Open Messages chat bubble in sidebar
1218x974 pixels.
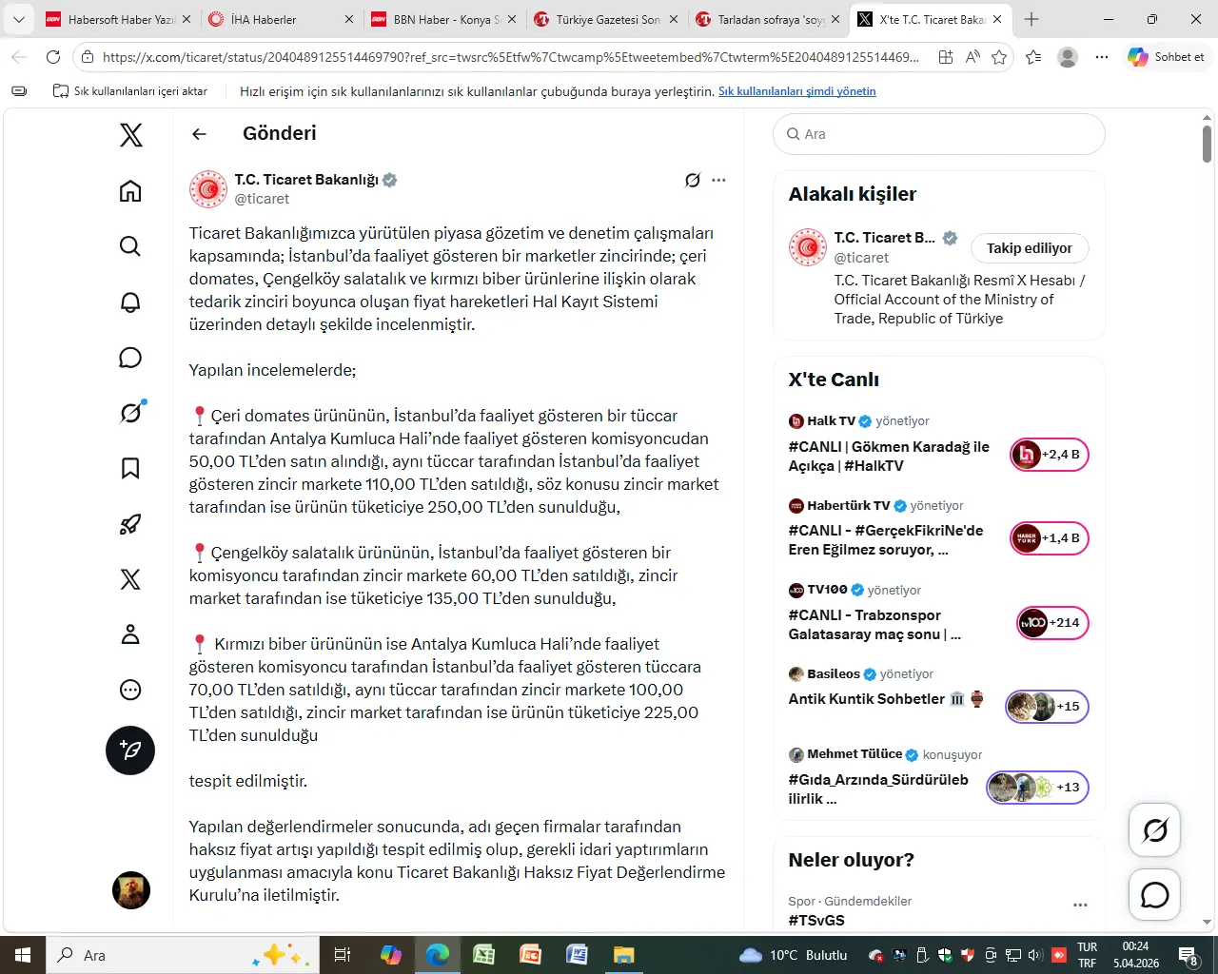coord(130,358)
